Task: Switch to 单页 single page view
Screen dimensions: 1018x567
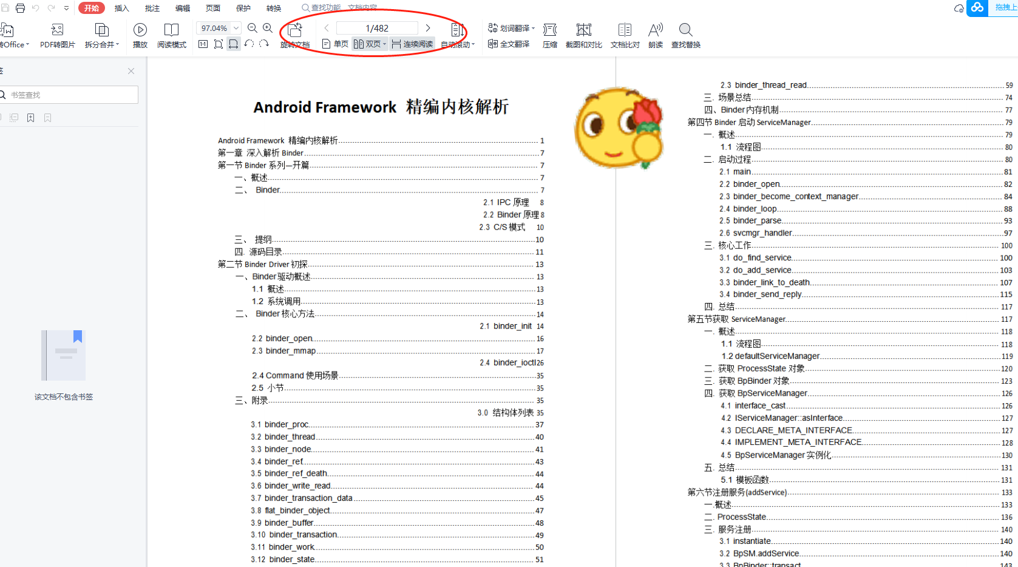Action: click(335, 44)
